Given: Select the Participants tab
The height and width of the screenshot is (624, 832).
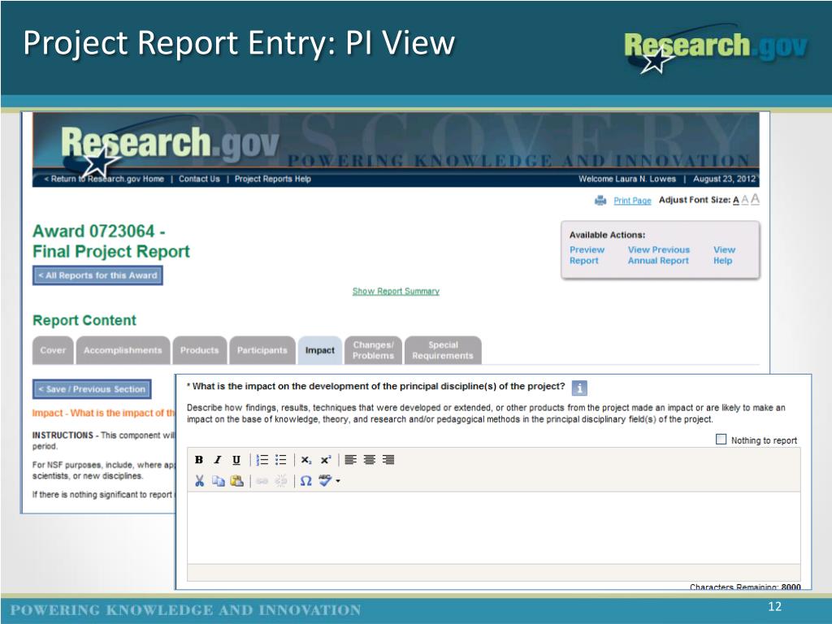Looking at the screenshot, I should [x=262, y=350].
